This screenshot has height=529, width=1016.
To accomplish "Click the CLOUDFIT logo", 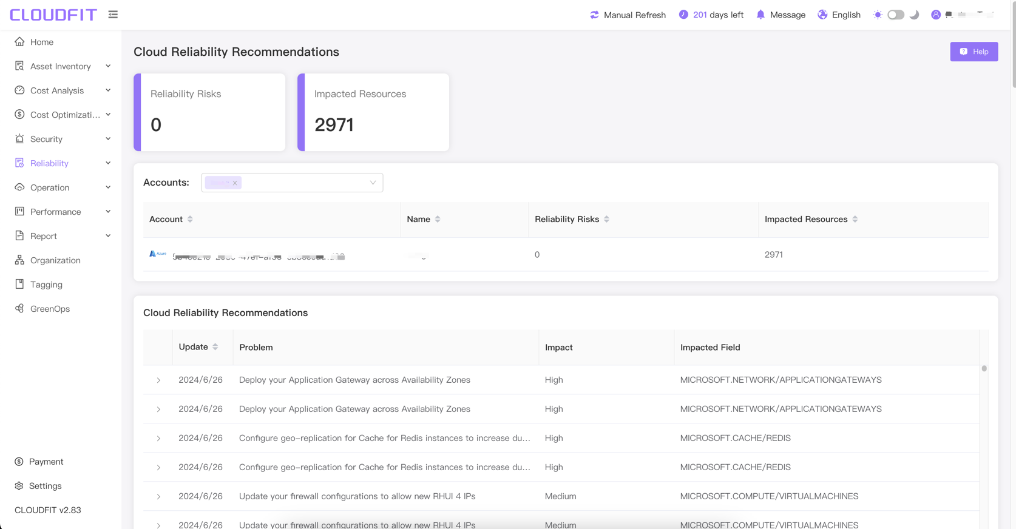I will [x=53, y=15].
